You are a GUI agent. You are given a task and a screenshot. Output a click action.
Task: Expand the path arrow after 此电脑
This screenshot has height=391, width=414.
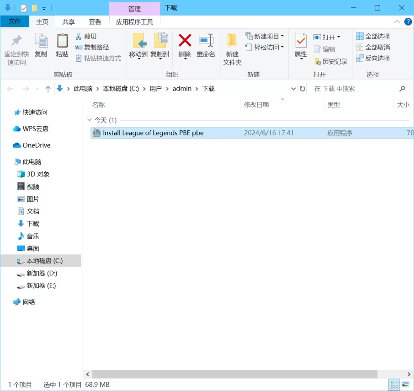tap(97, 89)
